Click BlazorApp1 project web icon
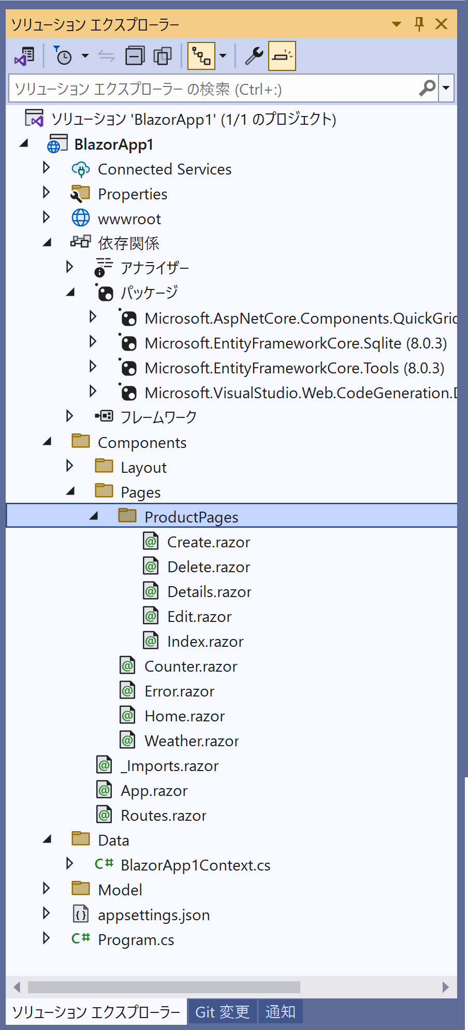468x1030 pixels. 57,144
